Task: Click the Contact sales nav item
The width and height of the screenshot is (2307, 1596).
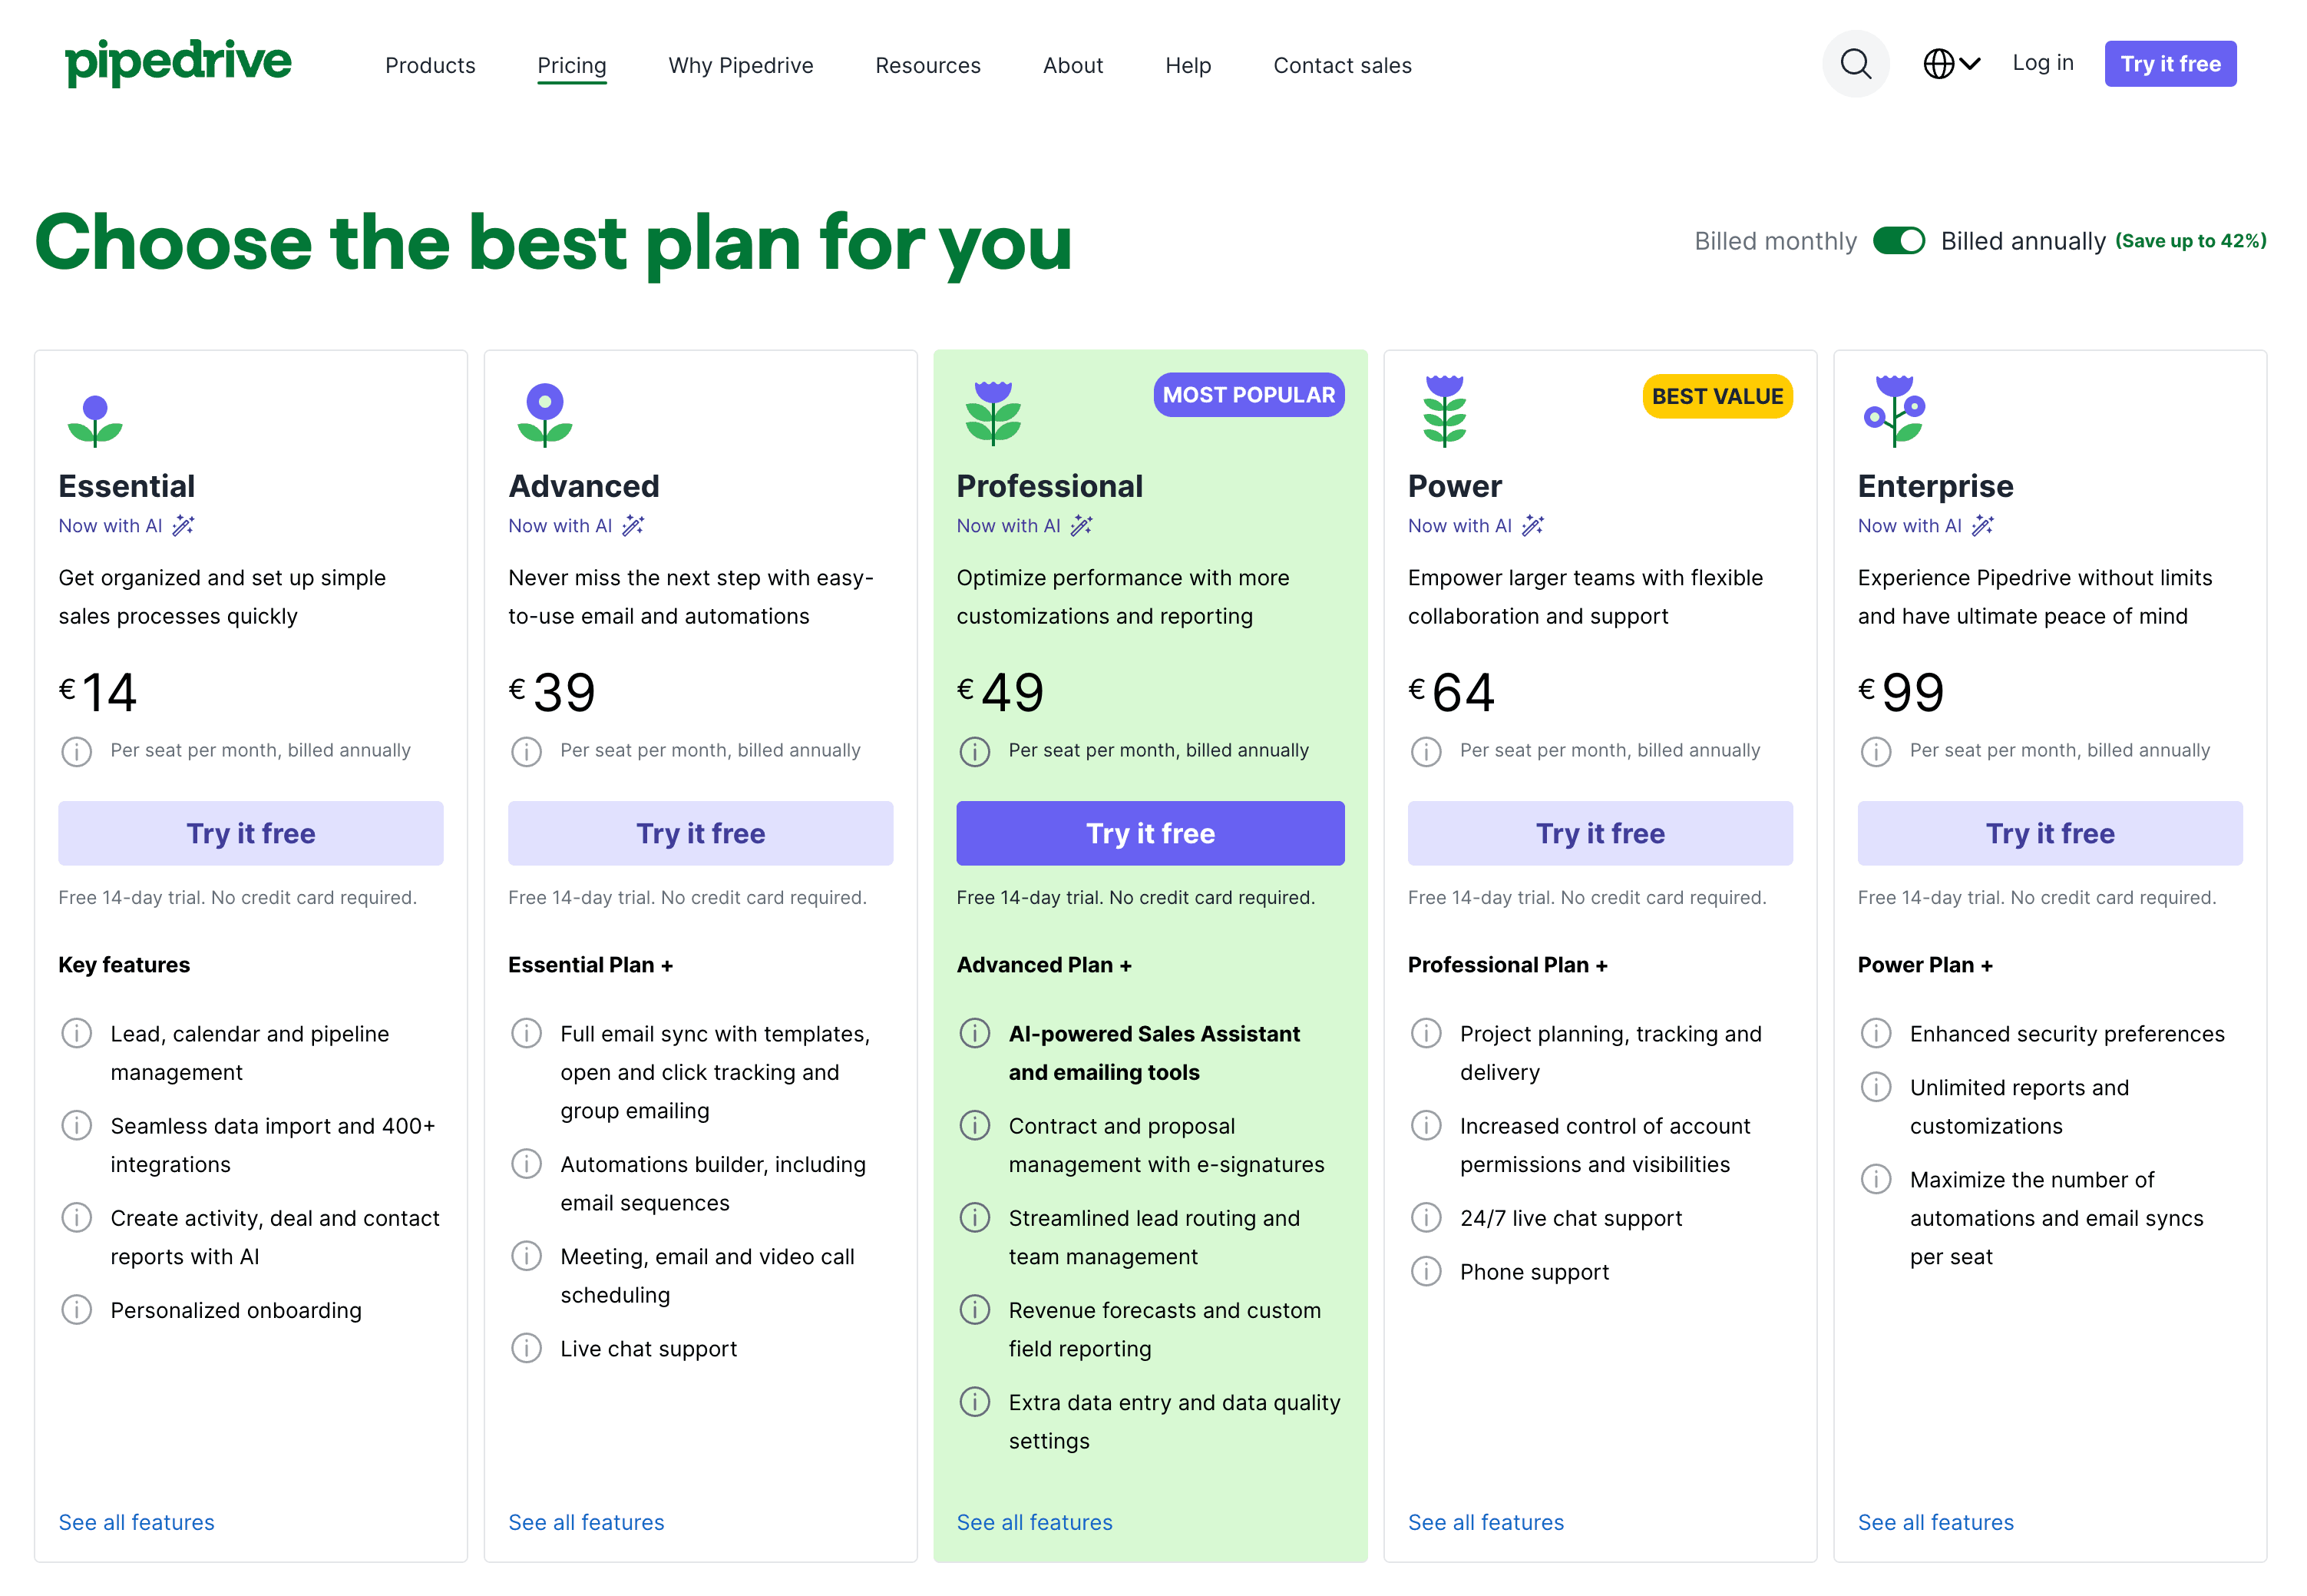Action: [x=1341, y=65]
